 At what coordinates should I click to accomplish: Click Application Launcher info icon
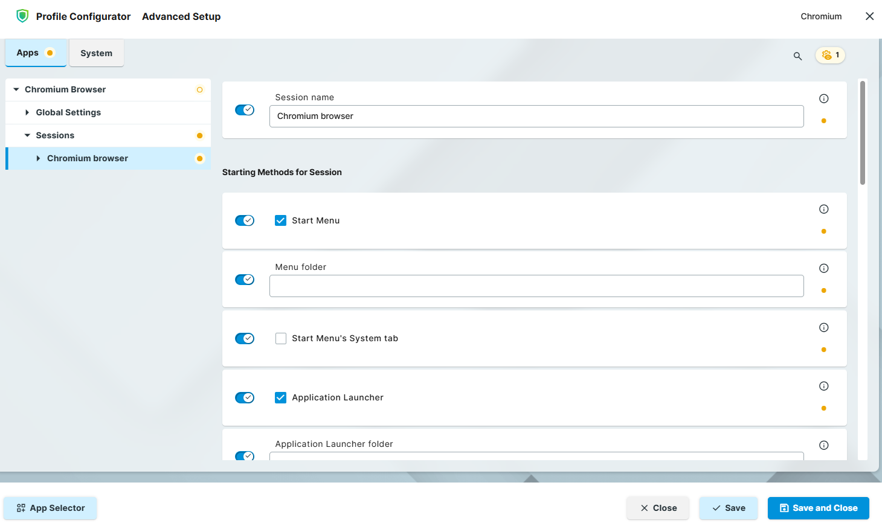coord(823,386)
